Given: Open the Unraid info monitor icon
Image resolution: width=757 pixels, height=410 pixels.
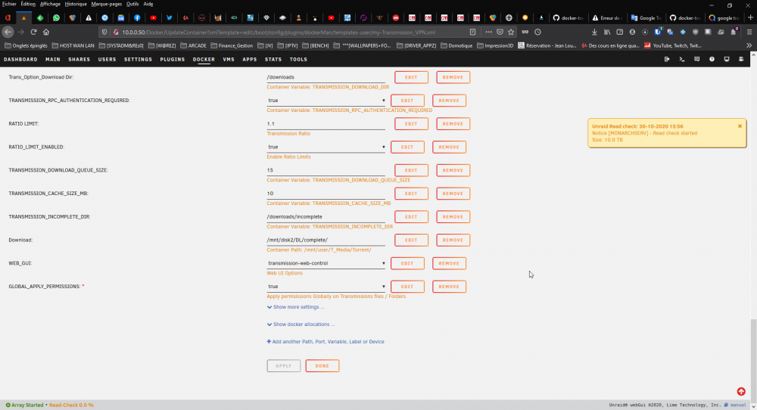Looking at the screenshot, I should coord(727,59).
